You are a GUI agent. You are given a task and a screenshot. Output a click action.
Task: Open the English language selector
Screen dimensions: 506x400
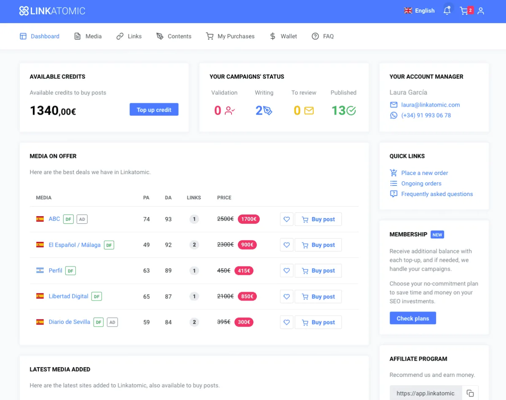coord(419,11)
